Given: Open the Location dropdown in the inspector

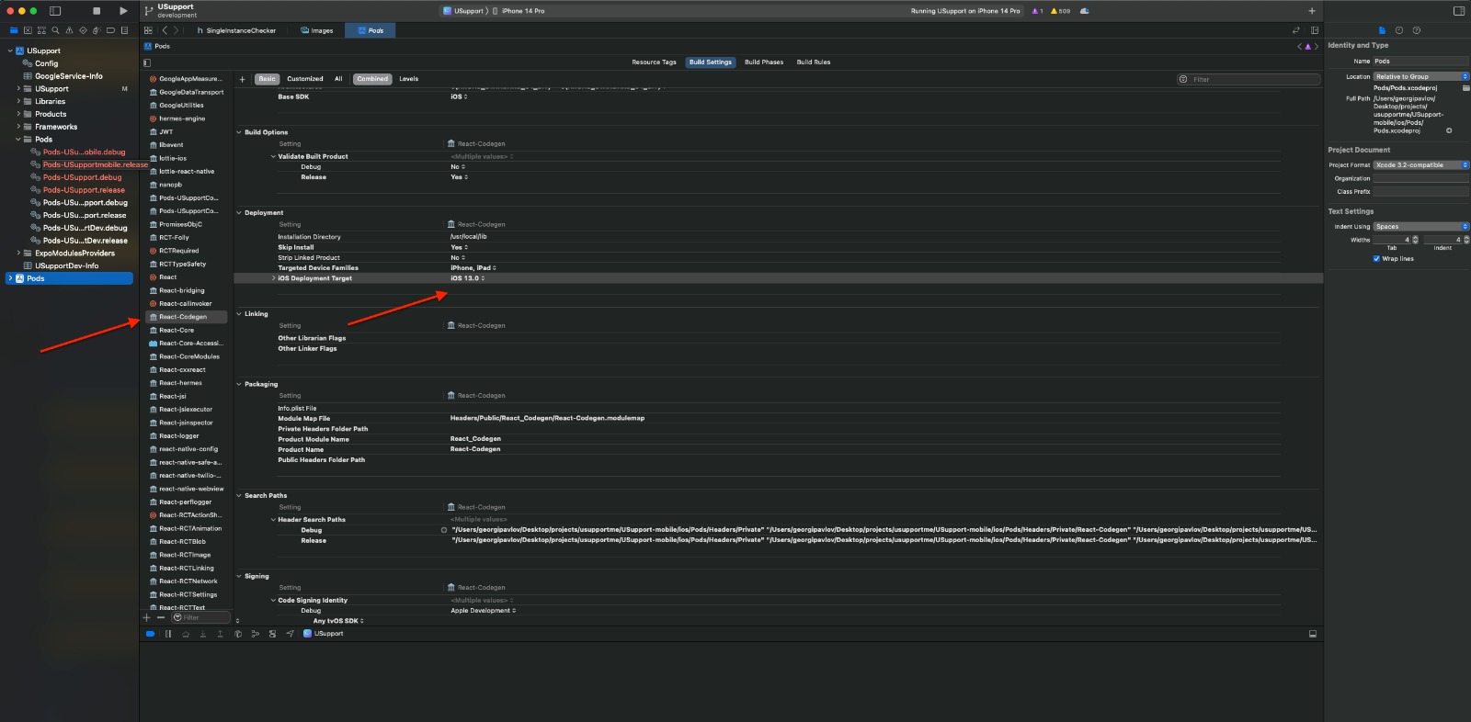Looking at the screenshot, I should [x=1420, y=77].
